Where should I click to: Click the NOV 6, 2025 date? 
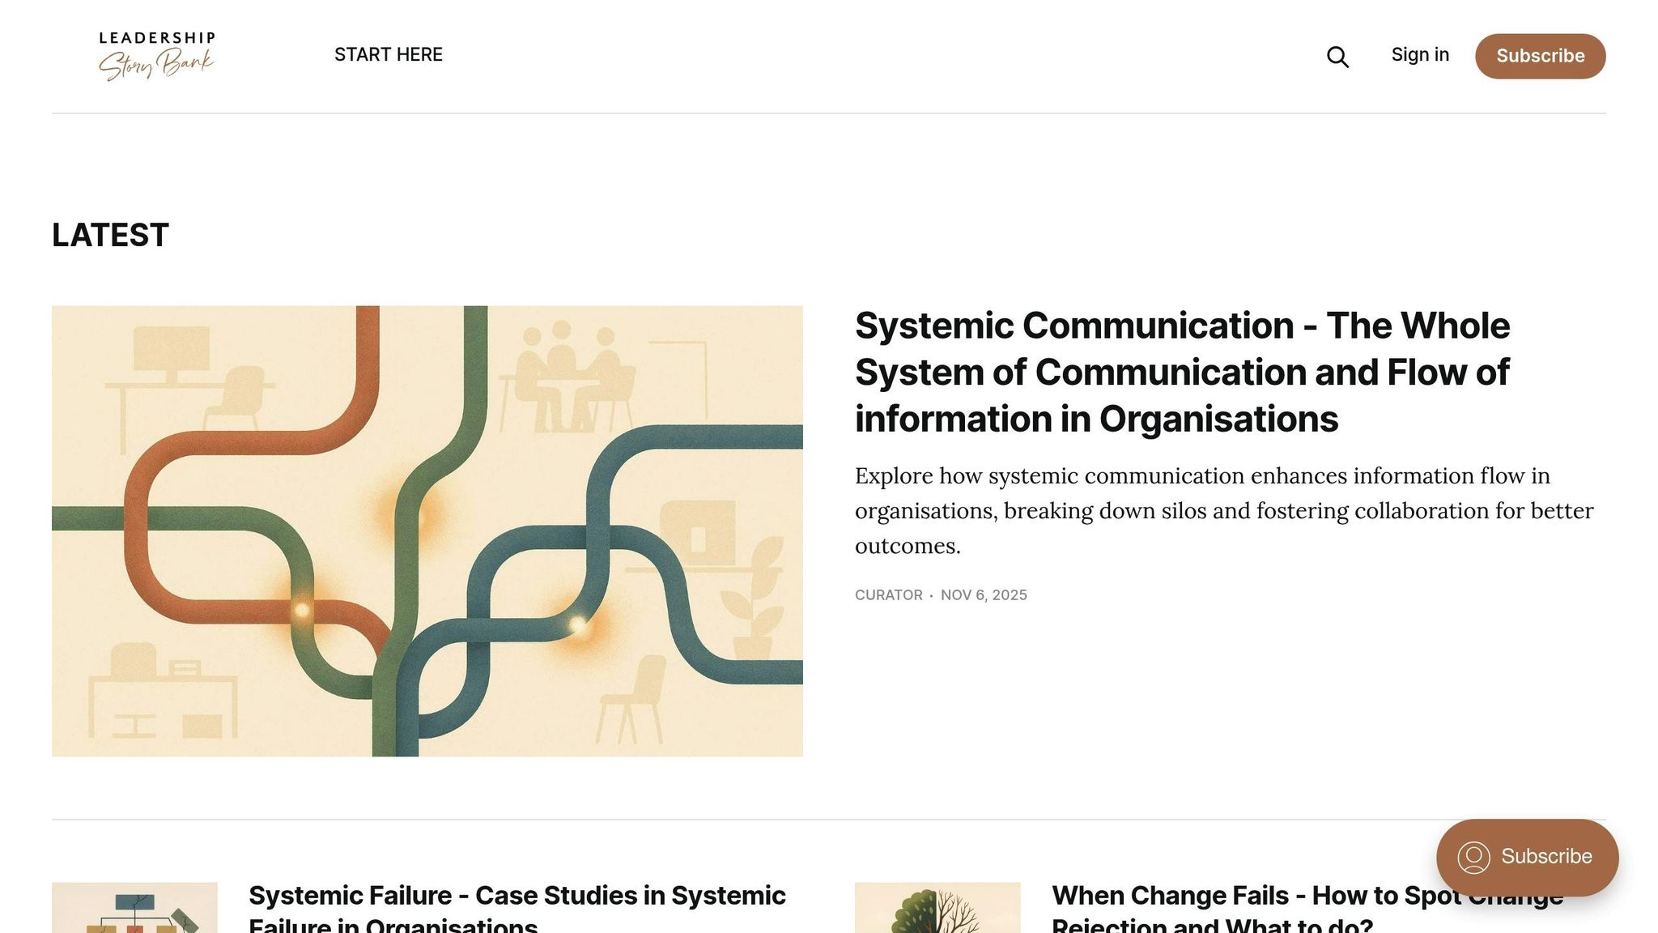(x=983, y=595)
